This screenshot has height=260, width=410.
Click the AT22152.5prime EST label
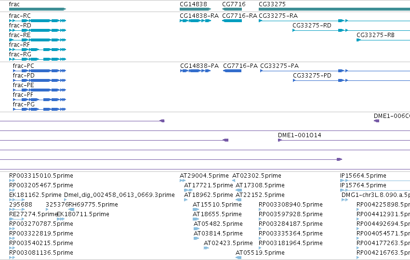[x=260, y=195]
